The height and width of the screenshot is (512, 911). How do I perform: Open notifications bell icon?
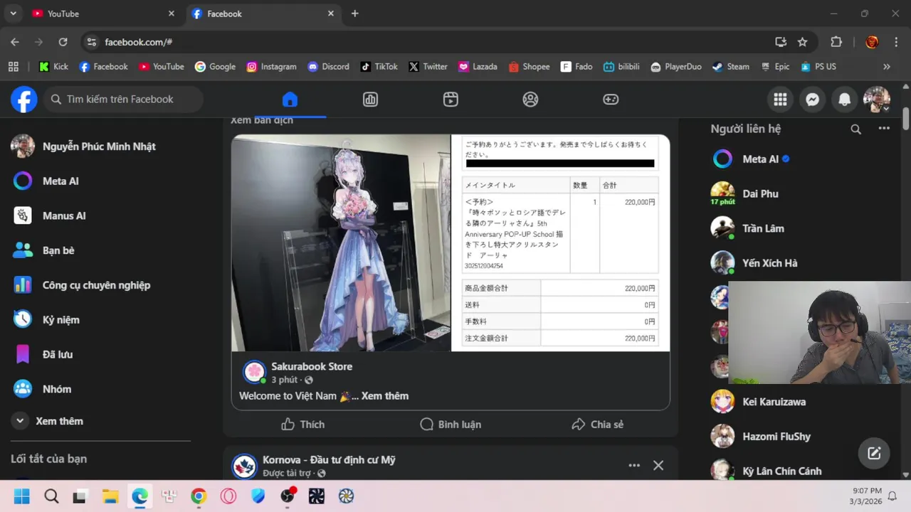point(844,100)
